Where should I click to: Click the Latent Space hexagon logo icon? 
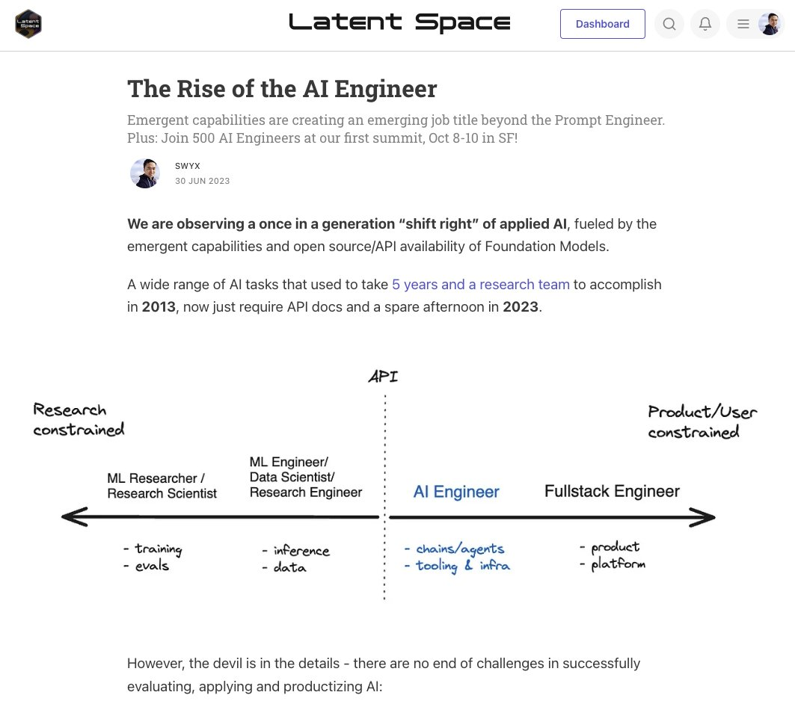pos(28,24)
